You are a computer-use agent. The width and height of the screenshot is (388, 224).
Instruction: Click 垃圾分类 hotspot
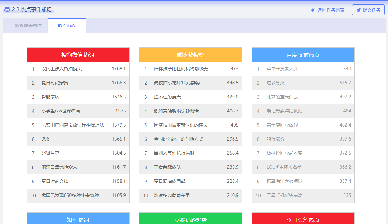(275, 83)
